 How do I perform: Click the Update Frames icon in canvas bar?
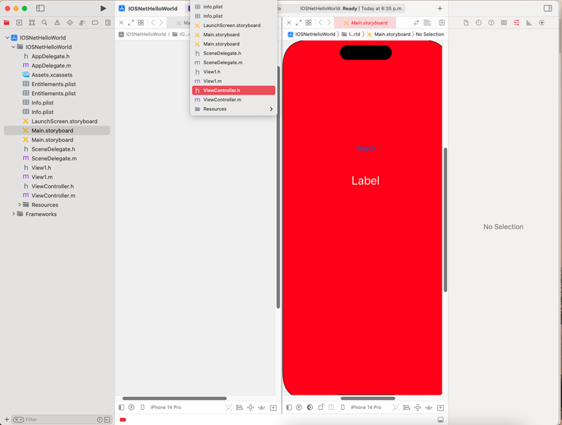point(396,407)
